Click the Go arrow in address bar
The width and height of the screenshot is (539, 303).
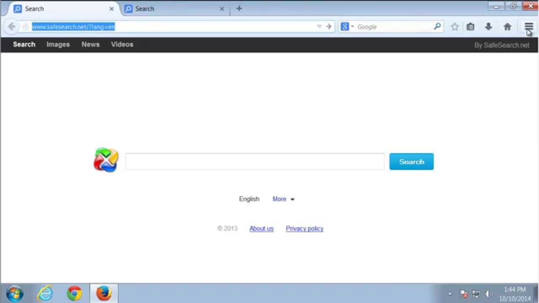tap(329, 27)
